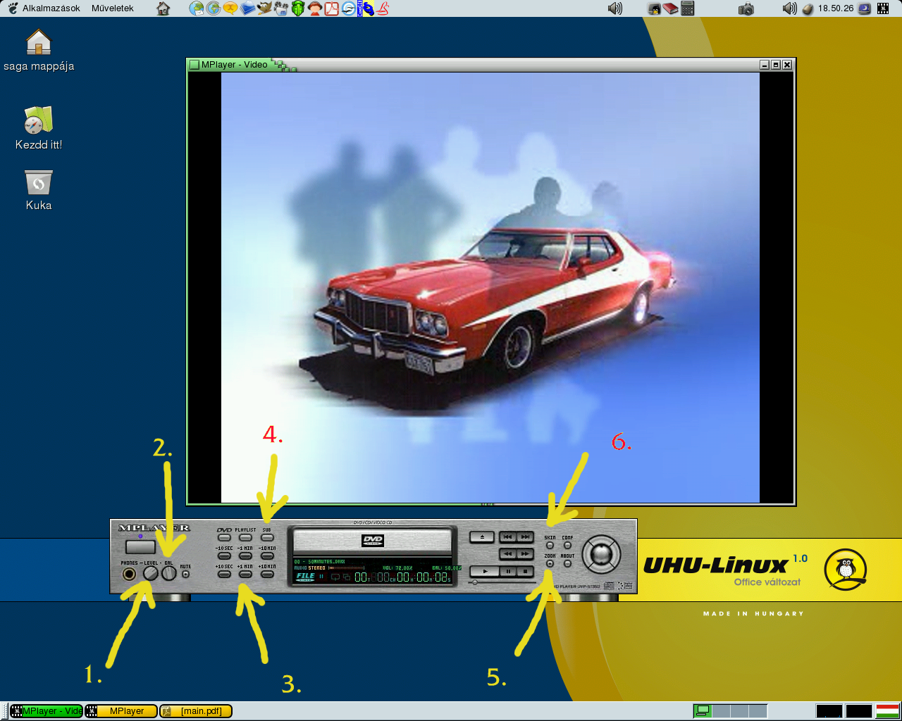Screen dimensions: 902x721
Task: Click the CONF round button
Action: click(x=567, y=545)
